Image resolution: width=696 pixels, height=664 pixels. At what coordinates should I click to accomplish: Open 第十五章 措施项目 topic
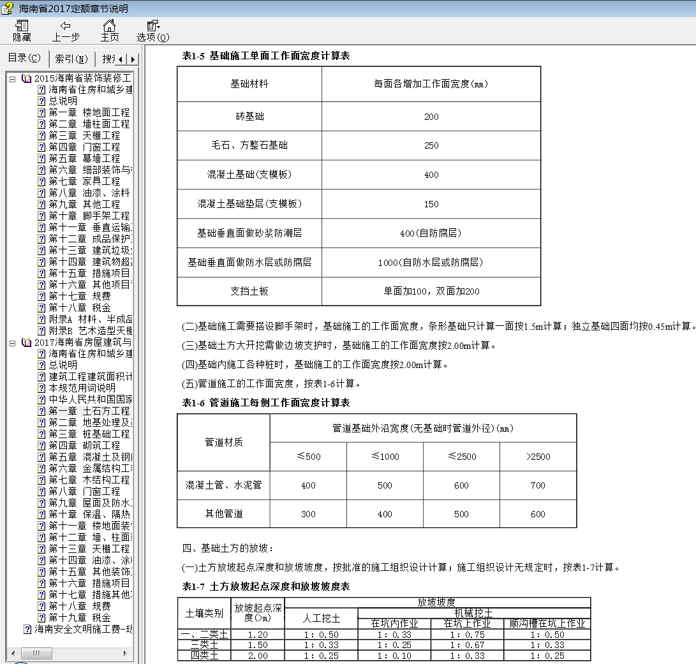[89, 274]
